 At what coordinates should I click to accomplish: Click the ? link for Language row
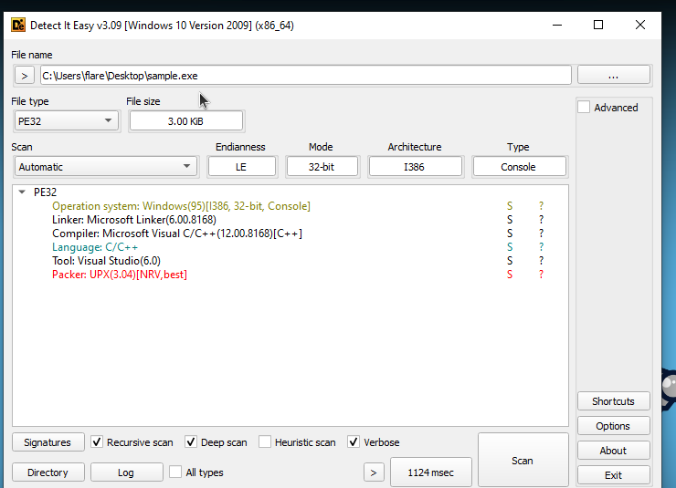[541, 247]
